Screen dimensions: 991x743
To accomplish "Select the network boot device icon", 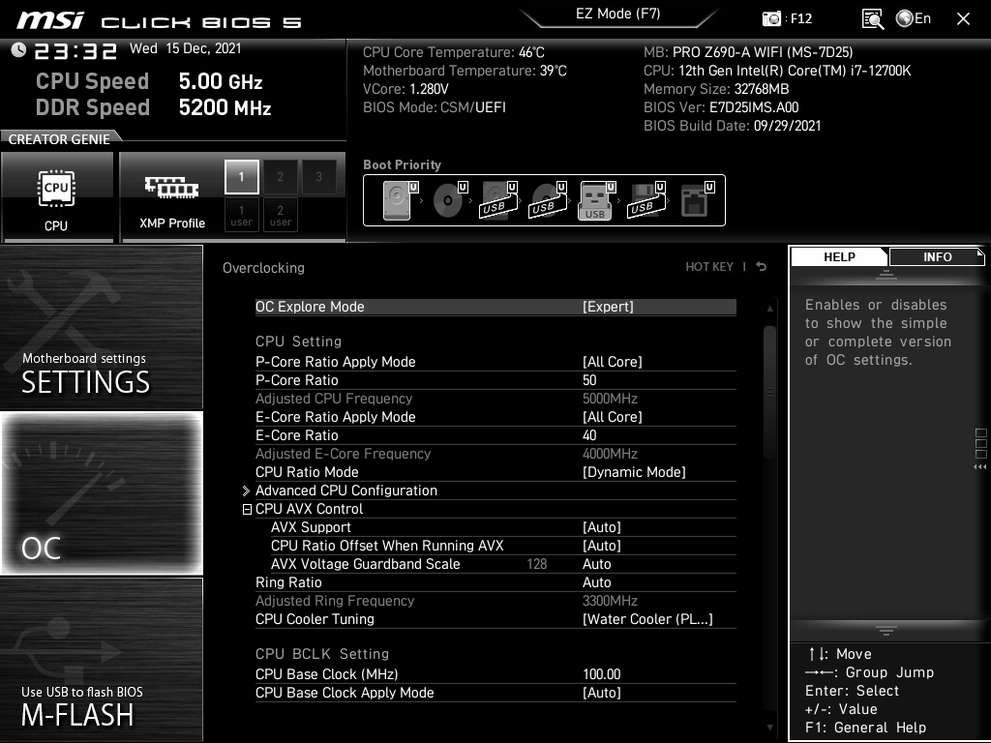I will click(695, 200).
